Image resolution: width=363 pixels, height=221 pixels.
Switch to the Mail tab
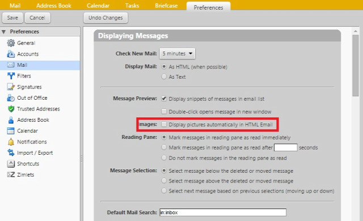(x=15, y=5)
